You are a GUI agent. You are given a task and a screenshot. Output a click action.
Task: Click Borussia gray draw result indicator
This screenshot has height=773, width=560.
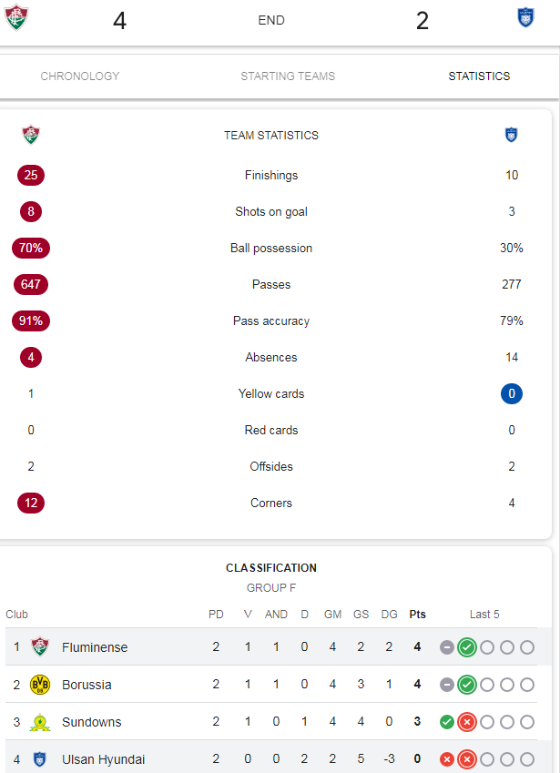tap(446, 685)
